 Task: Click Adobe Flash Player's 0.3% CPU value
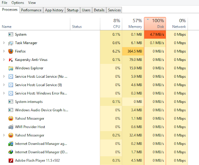116,160
